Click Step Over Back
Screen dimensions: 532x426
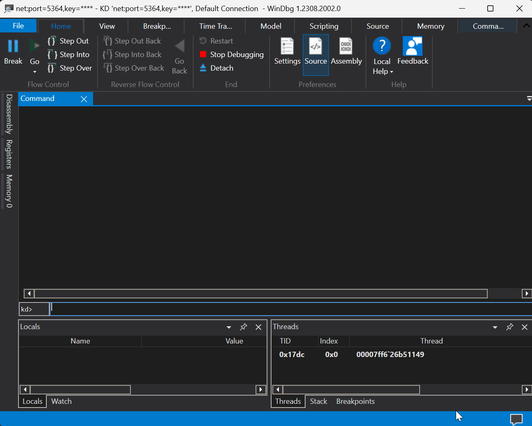134,68
